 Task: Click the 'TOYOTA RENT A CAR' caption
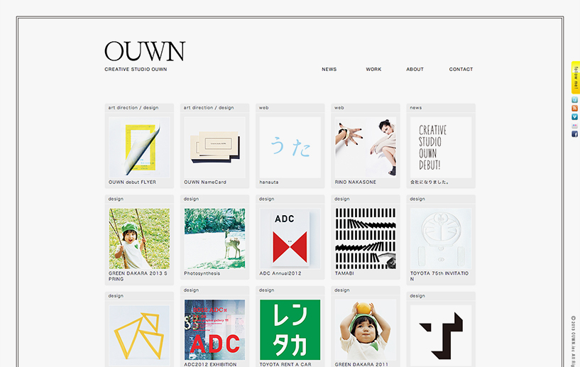[x=285, y=364]
